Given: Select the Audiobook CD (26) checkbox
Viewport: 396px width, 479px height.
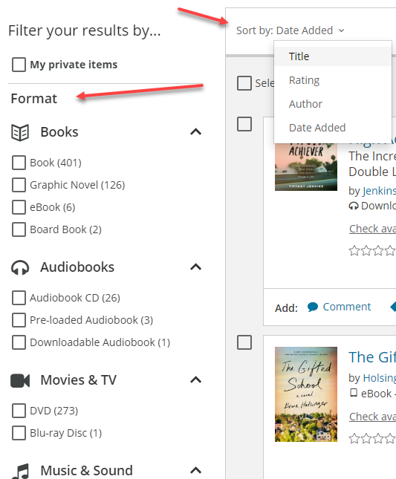Looking at the screenshot, I should point(19,298).
